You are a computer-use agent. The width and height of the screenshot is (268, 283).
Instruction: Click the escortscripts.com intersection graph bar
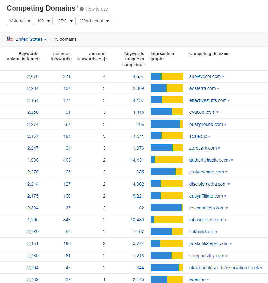pos(167,208)
